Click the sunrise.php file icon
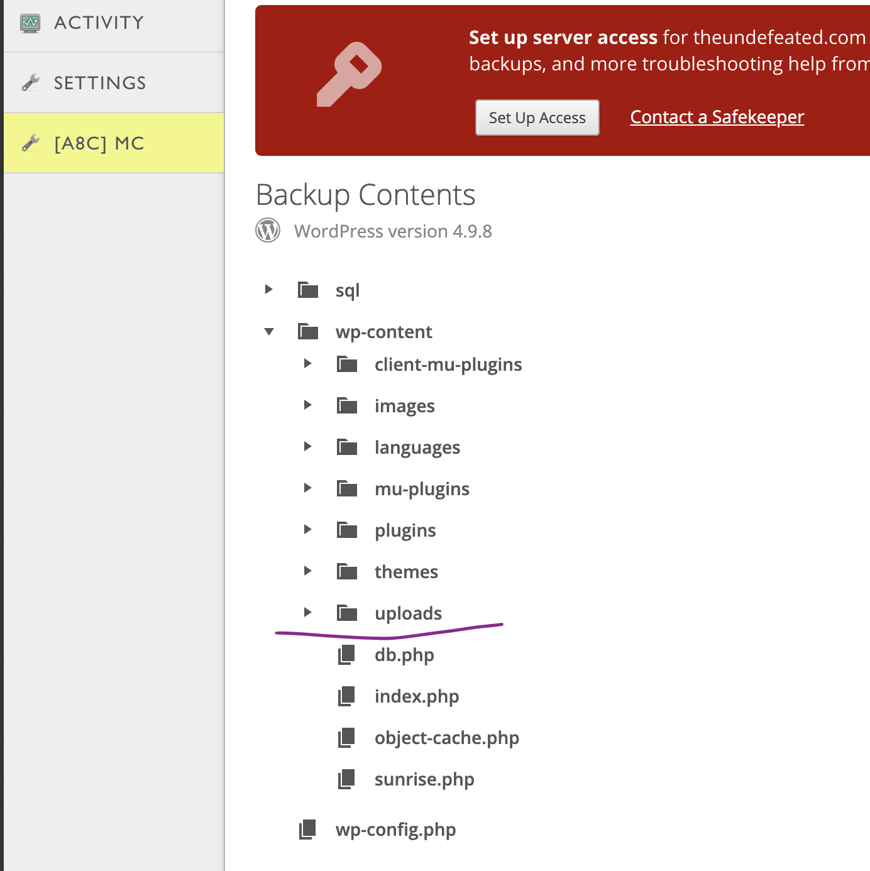 point(346,779)
